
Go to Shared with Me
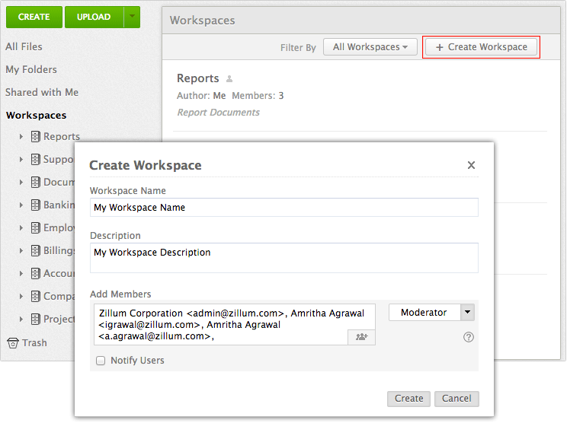[42, 92]
